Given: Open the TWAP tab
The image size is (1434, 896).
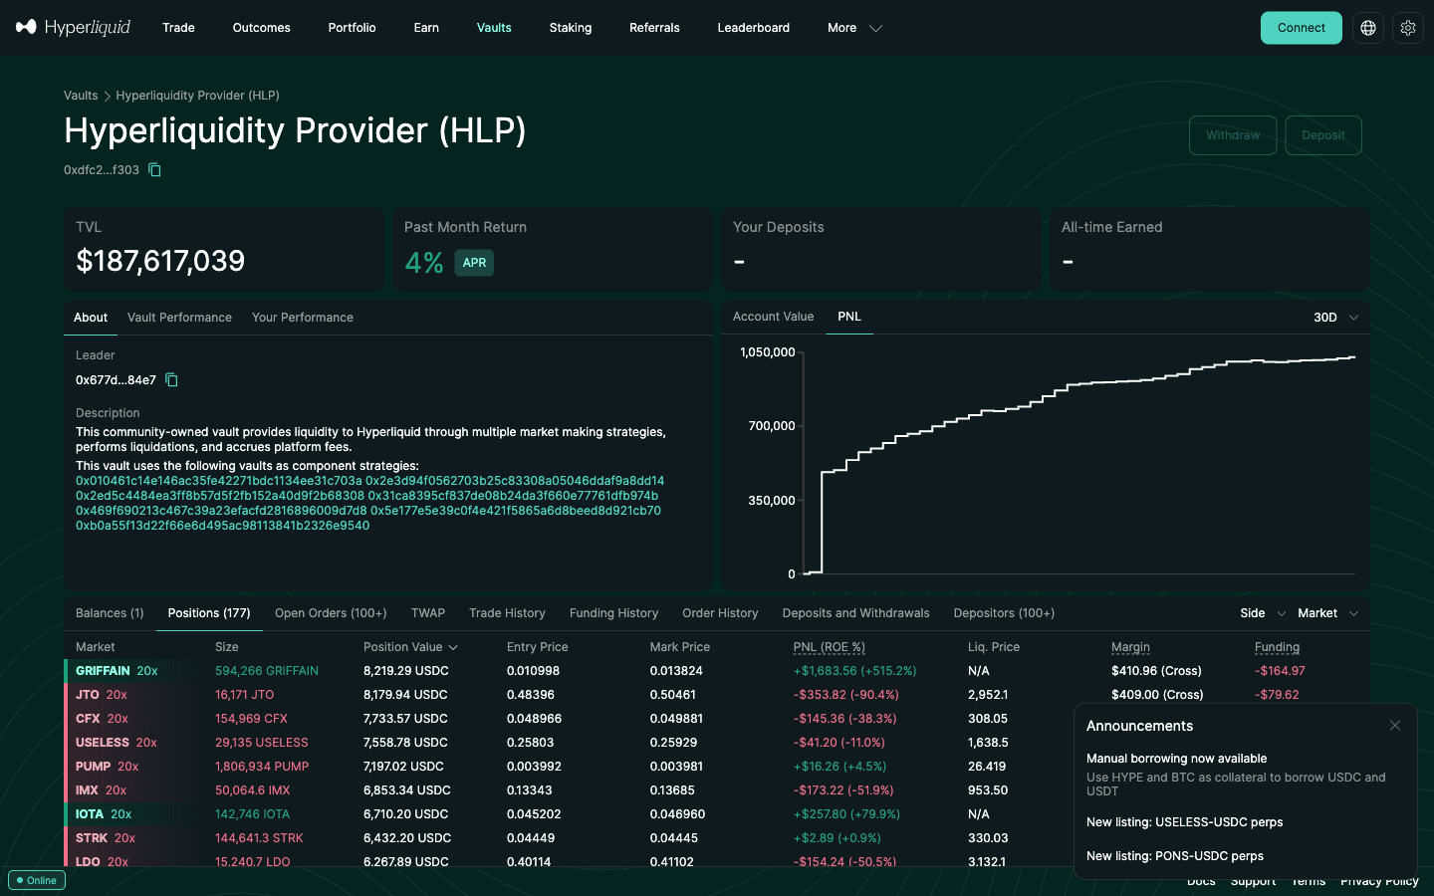Looking at the screenshot, I should tap(428, 613).
